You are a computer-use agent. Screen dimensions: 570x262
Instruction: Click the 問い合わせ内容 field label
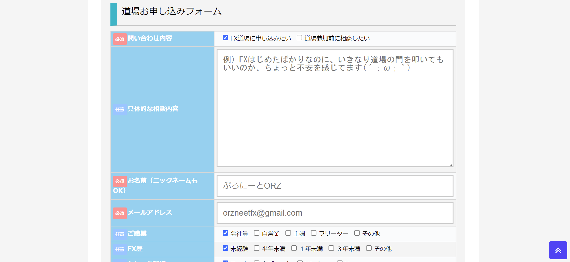click(x=150, y=38)
